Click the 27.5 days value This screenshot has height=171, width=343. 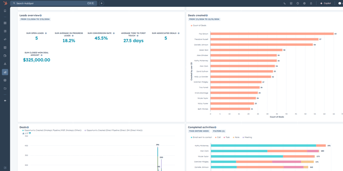click(x=134, y=41)
